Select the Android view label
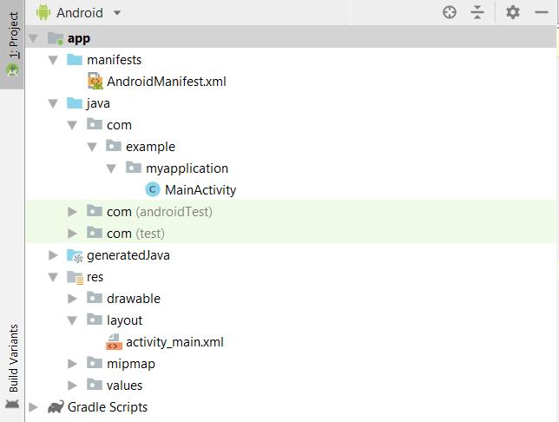The height and width of the screenshot is (422, 559). (80, 13)
